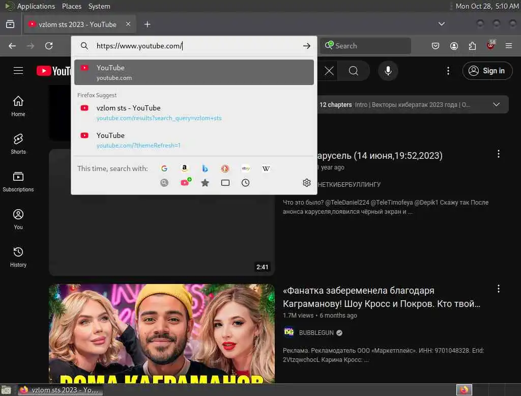The width and height of the screenshot is (521, 396).
Task: Click the Firefox Search box
Action: (365, 46)
